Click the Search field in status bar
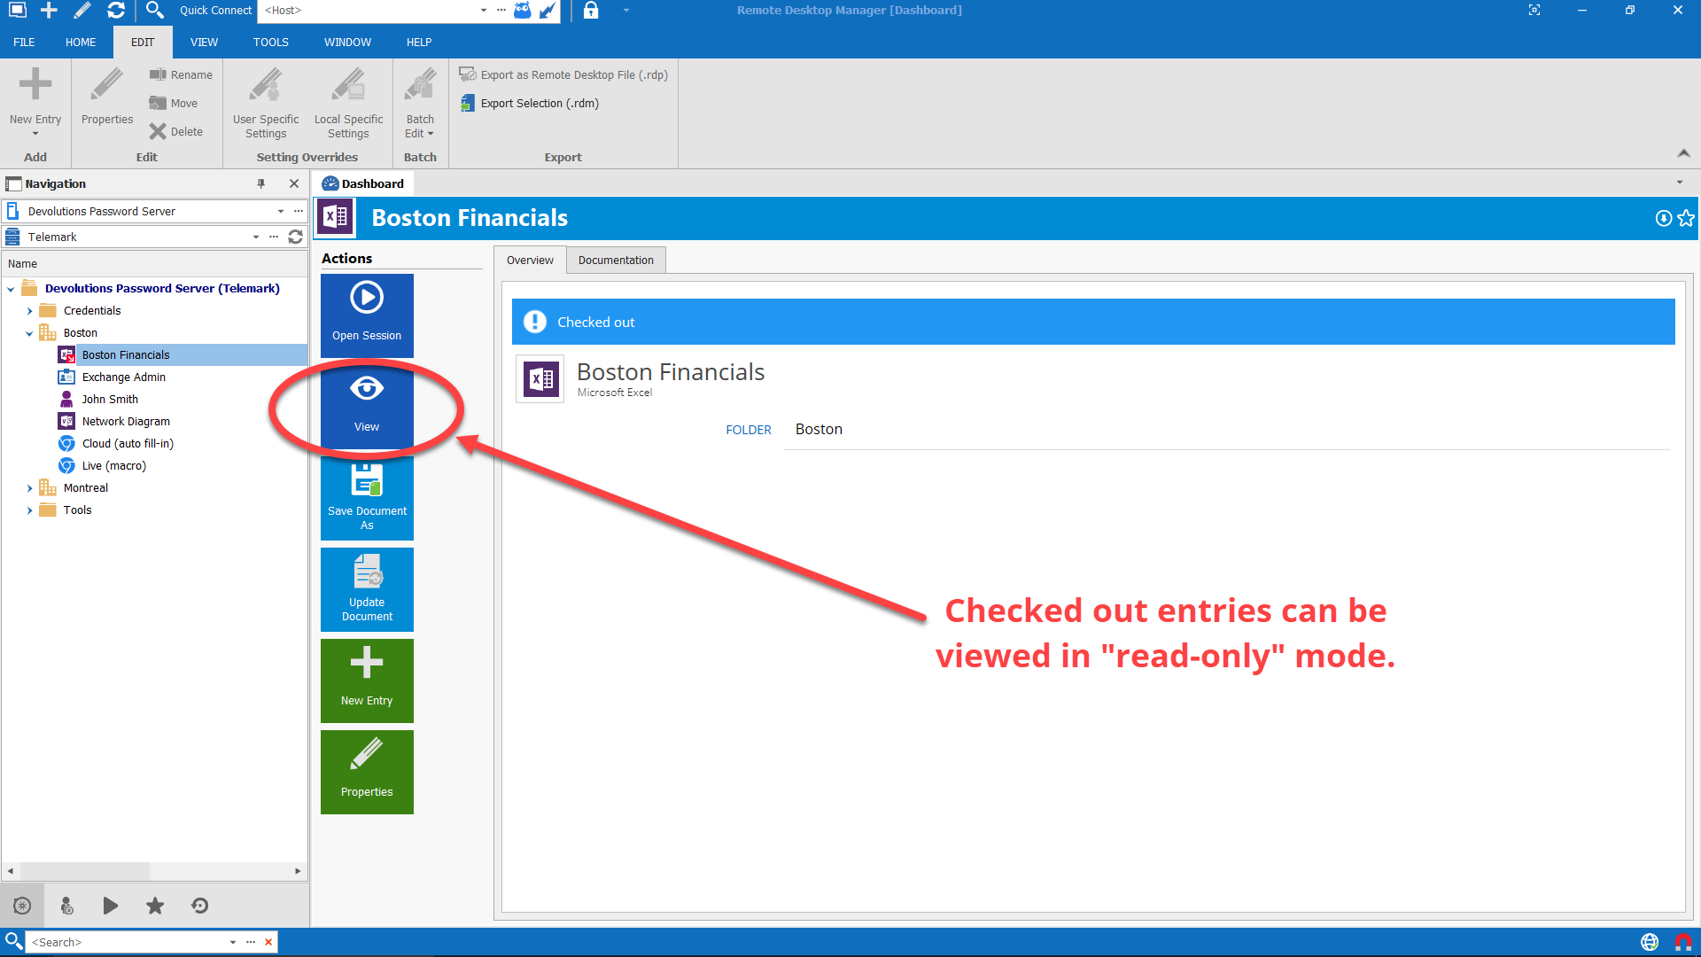Viewport: 1701px width, 957px height. (x=126, y=942)
